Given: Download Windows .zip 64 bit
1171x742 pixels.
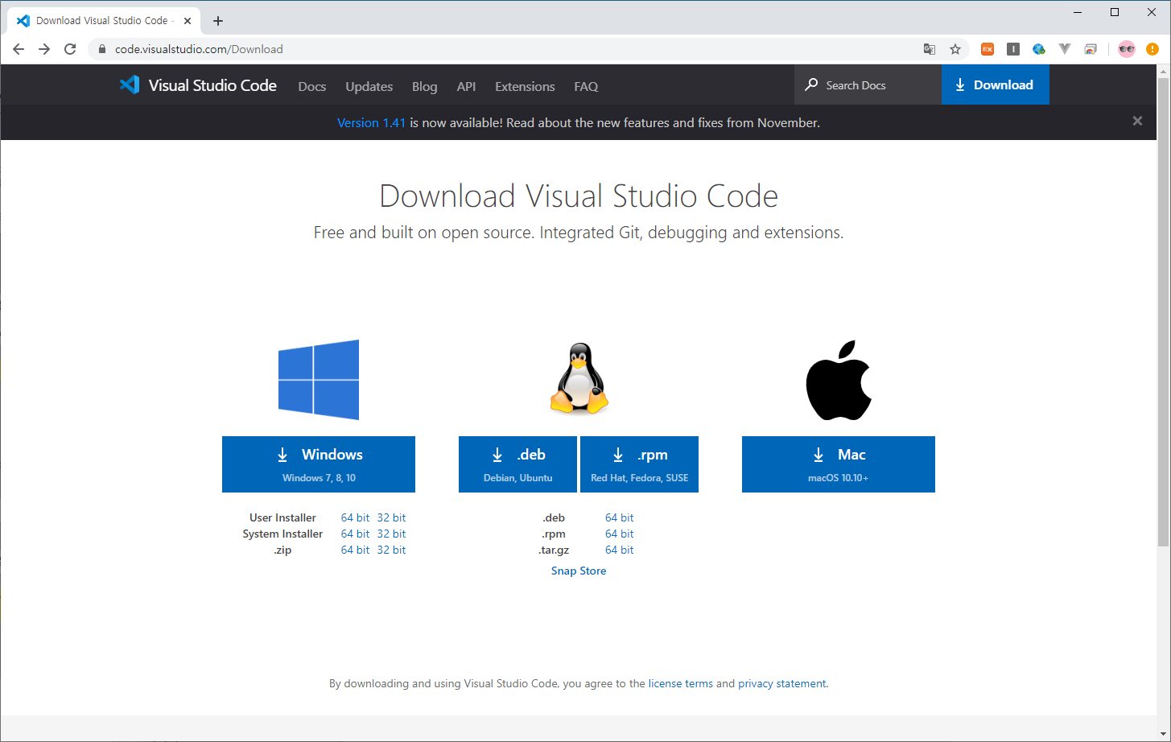Looking at the screenshot, I should [x=355, y=550].
